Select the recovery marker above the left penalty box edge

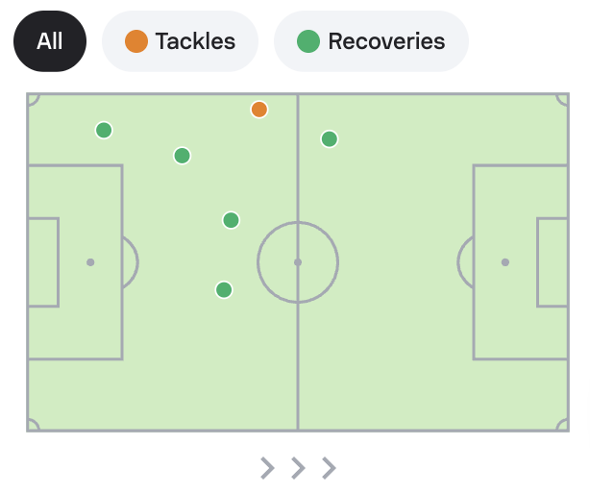(x=183, y=156)
